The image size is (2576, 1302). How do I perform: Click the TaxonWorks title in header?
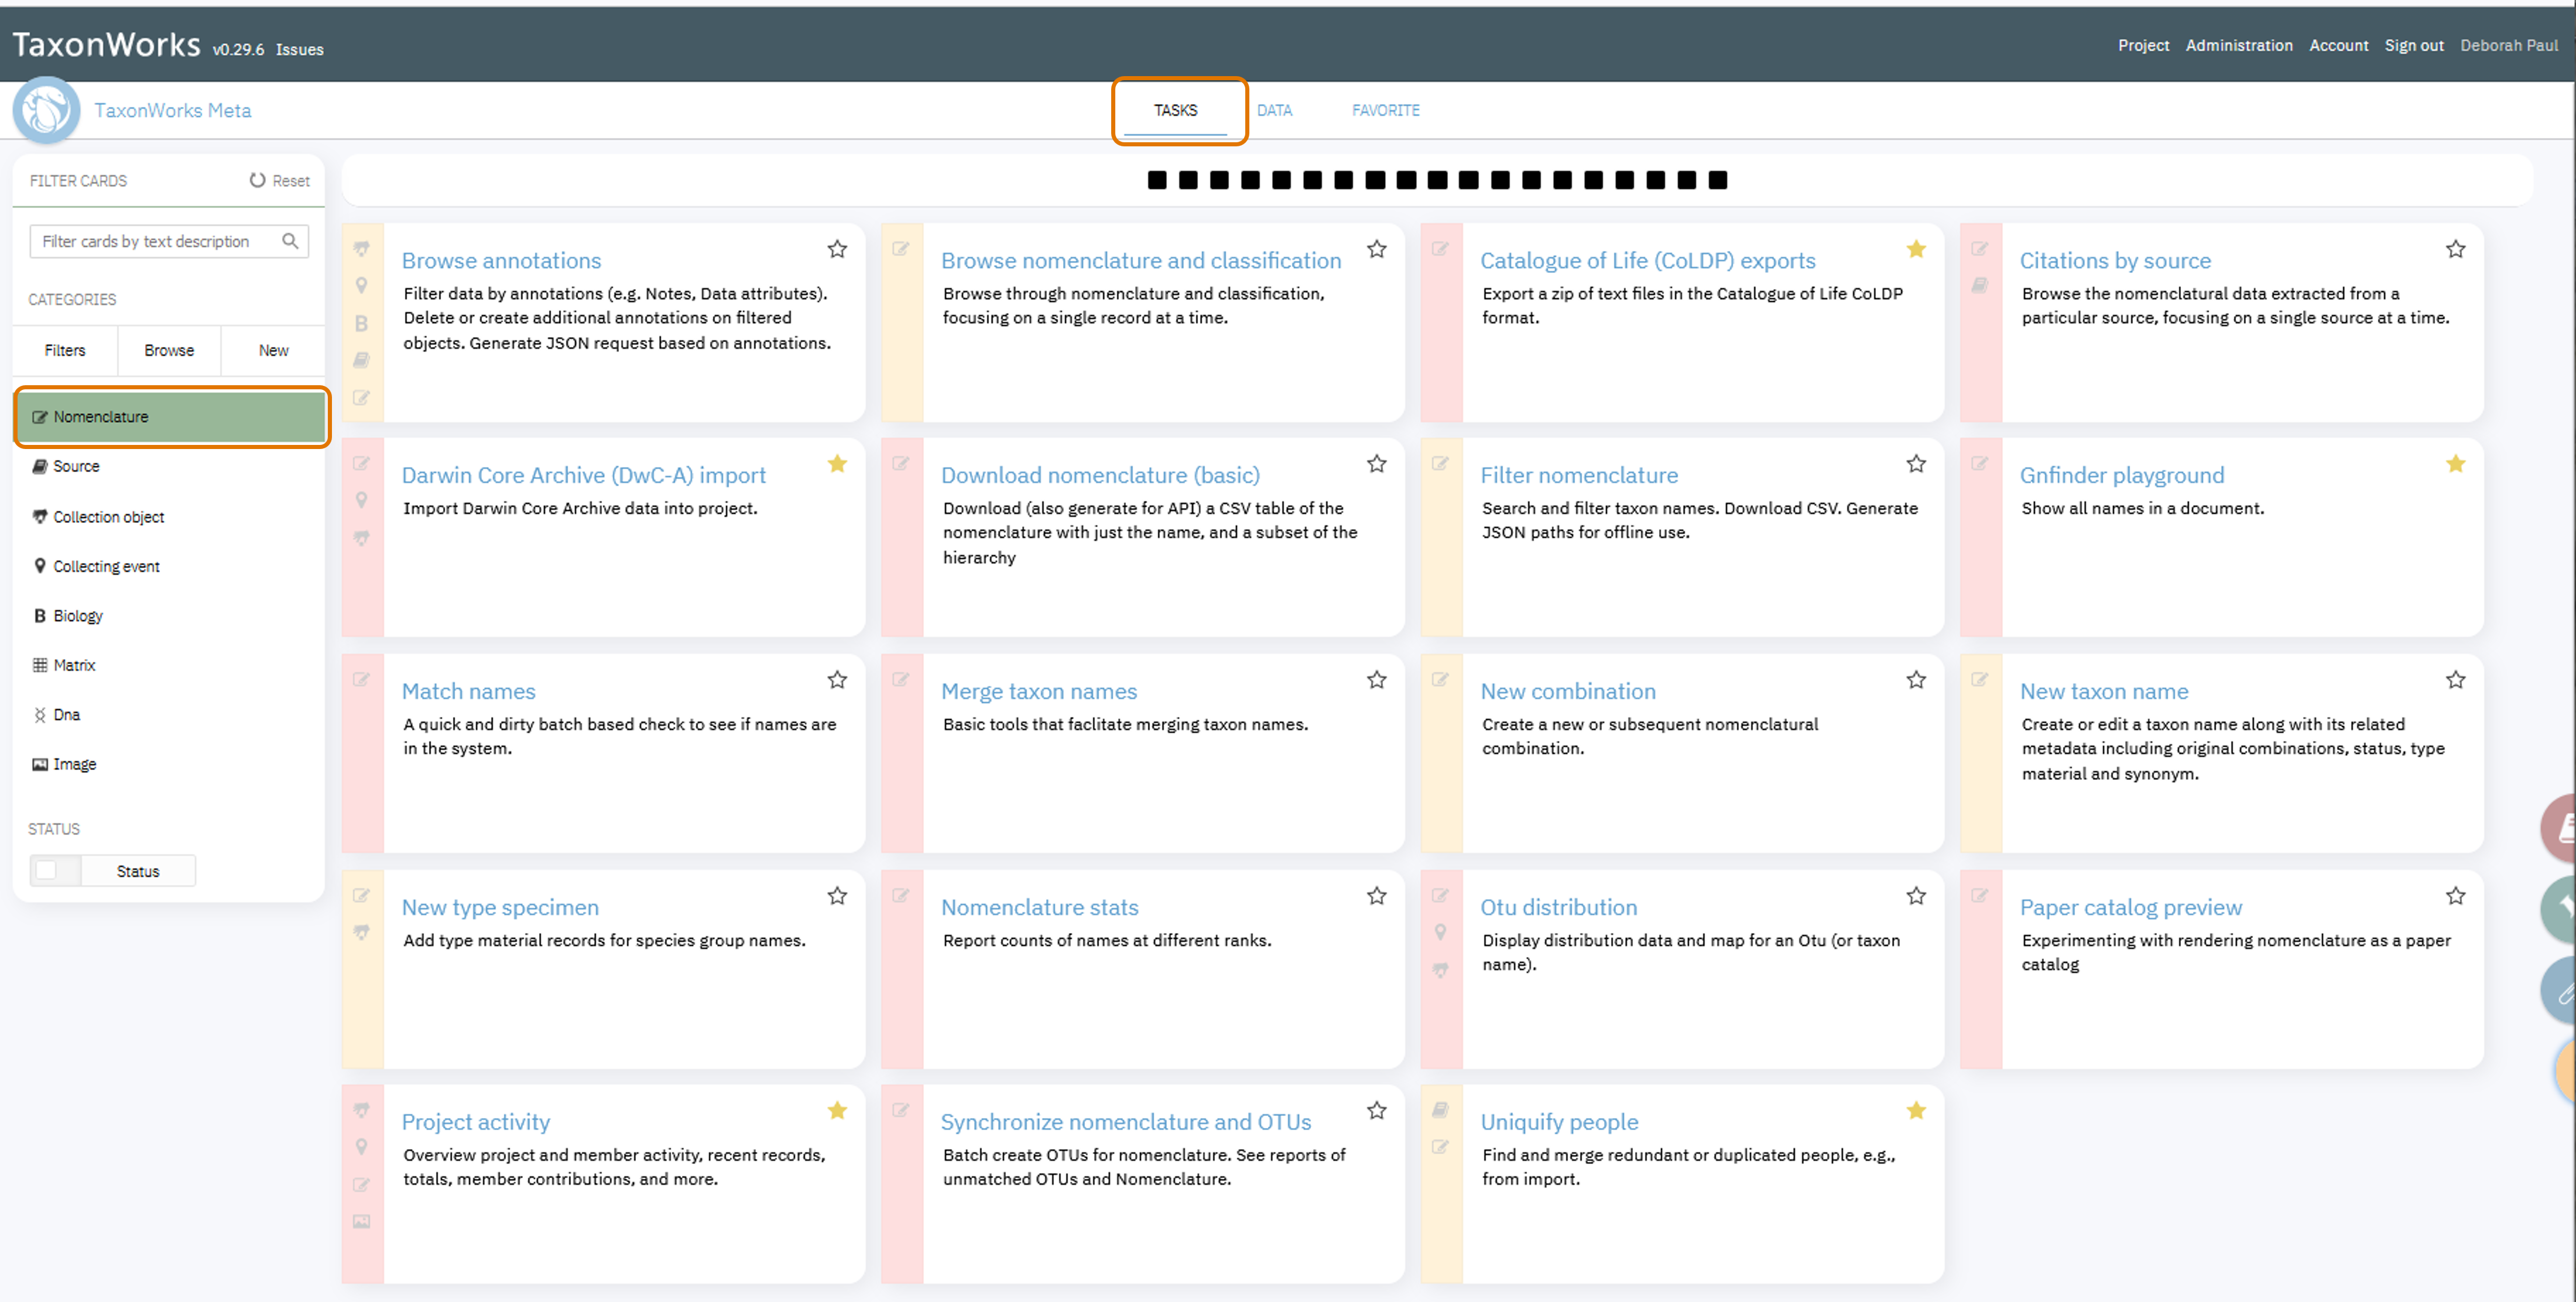[x=106, y=44]
